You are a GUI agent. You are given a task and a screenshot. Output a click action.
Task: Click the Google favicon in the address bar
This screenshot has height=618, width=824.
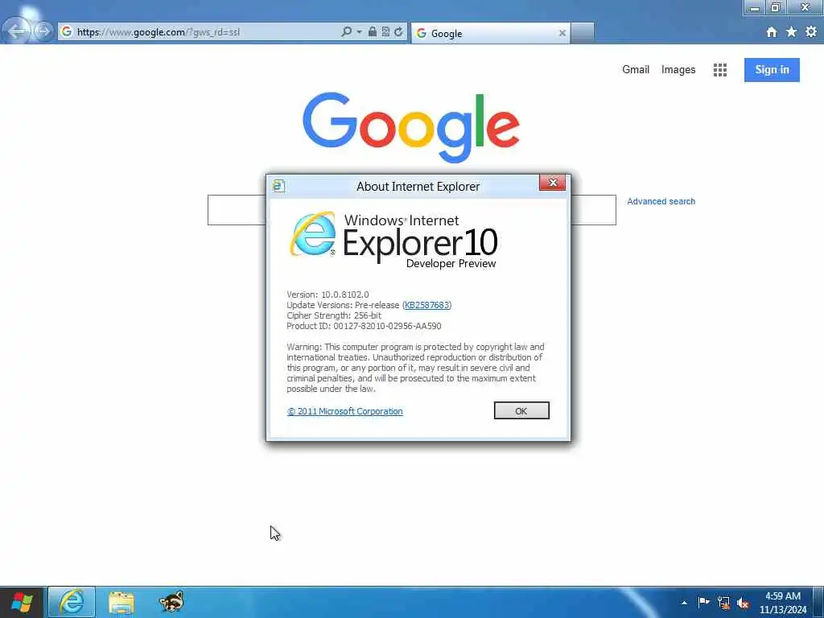pos(67,32)
